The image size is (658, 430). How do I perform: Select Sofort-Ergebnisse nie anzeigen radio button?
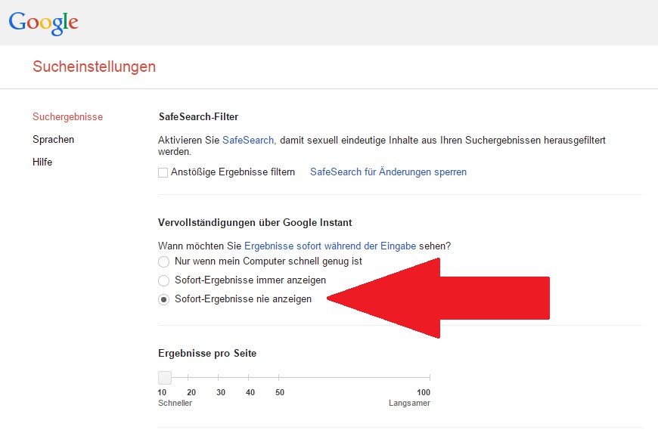(x=163, y=300)
